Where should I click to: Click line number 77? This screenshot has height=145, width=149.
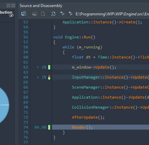(x=26, y=142)
